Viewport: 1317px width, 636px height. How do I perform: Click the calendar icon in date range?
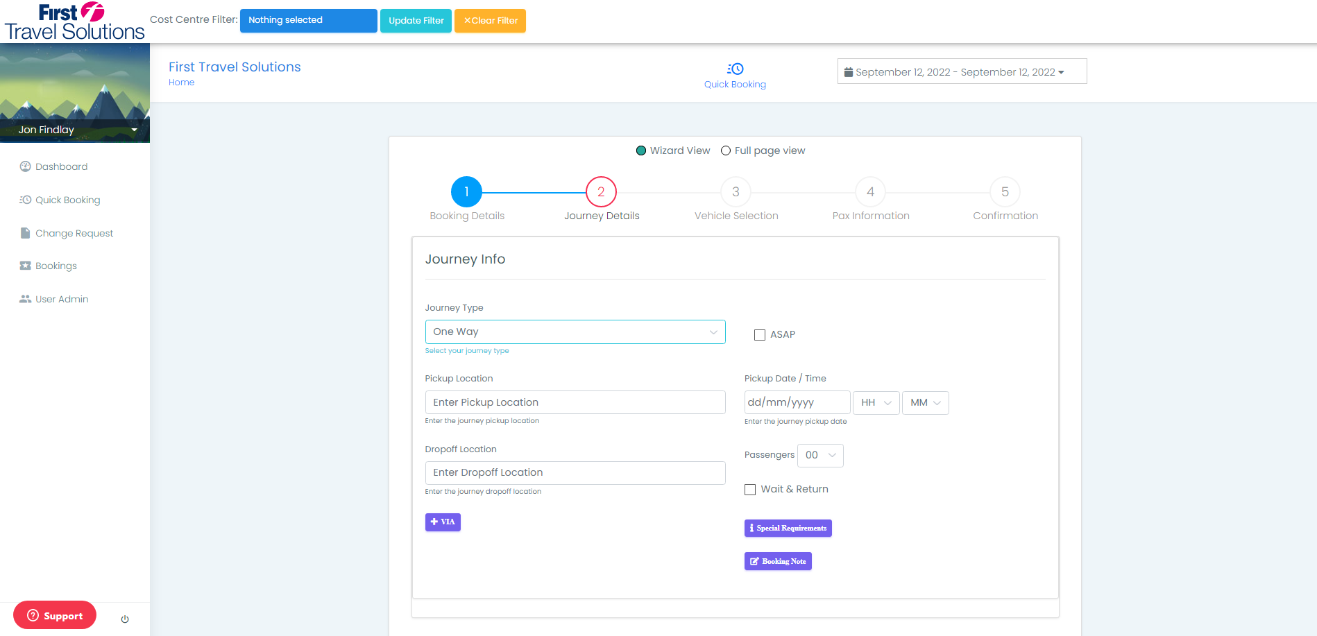coord(848,71)
